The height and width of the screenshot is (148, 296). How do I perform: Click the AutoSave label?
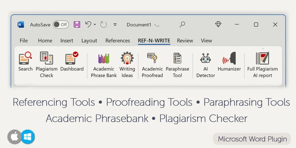(40, 25)
